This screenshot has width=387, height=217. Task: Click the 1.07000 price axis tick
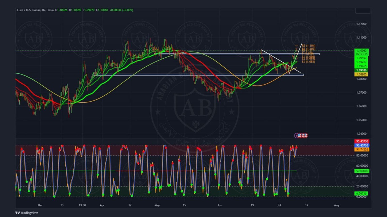(x=361, y=93)
